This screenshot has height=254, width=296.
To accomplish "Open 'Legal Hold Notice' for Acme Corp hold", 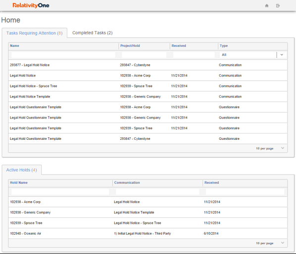I will (x=127, y=202).
